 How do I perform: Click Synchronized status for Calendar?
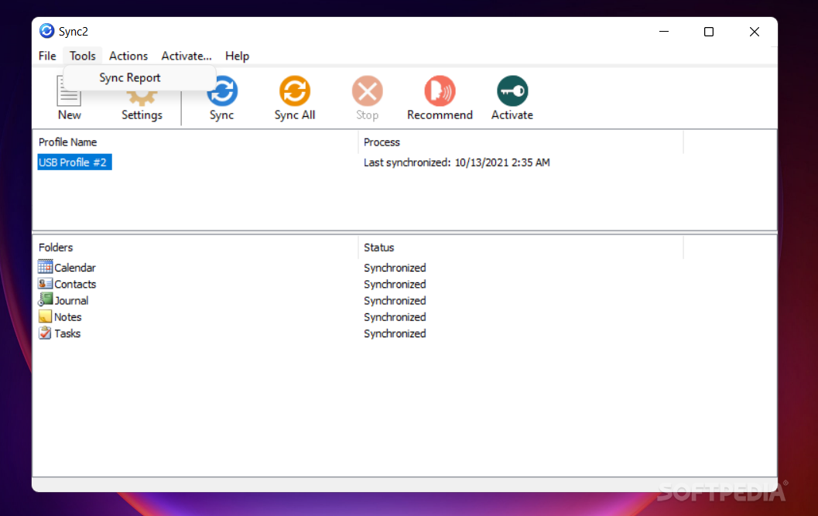pos(395,268)
